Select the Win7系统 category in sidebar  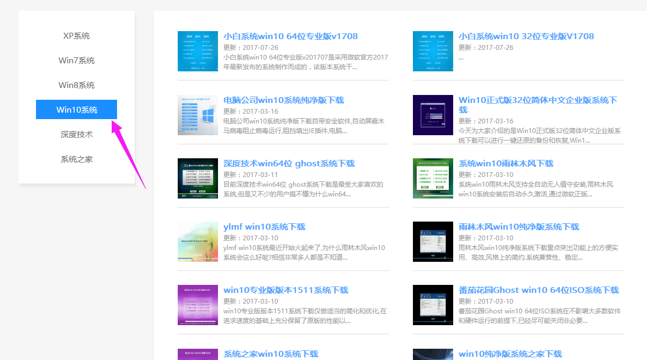pyautogui.click(x=76, y=60)
